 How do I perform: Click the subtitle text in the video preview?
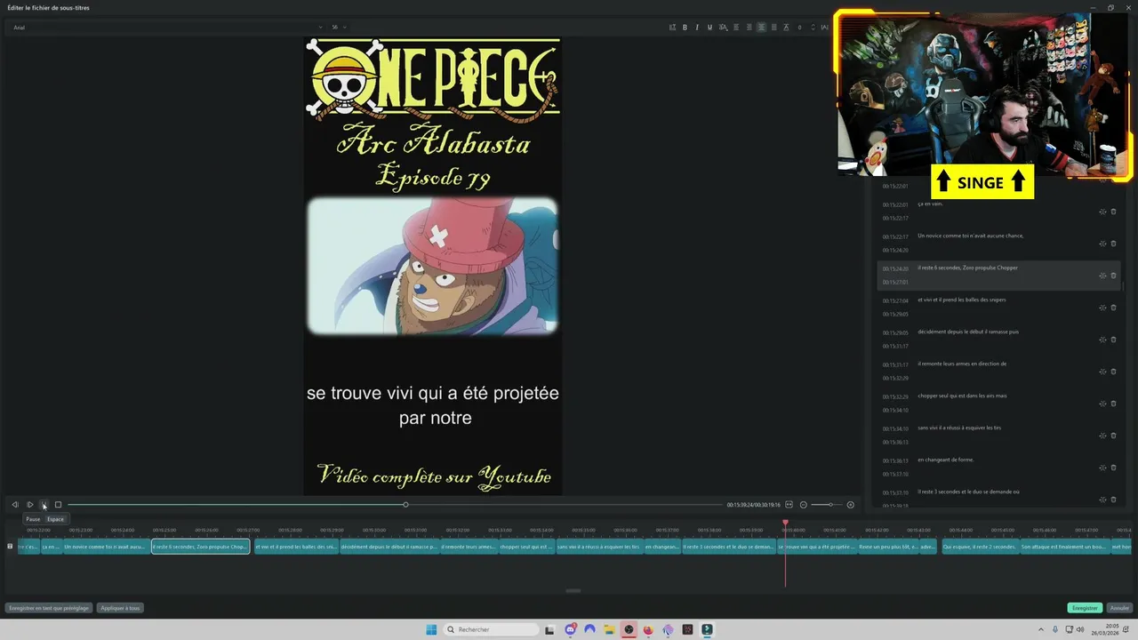[x=433, y=405]
